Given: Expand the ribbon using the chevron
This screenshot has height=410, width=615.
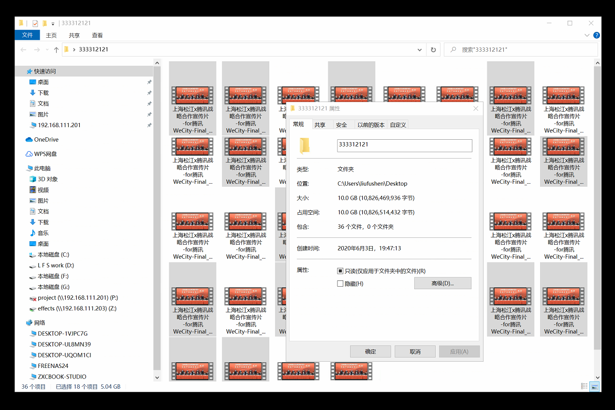Looking at the screenshot, I should (x=587, y=35).
